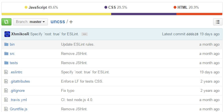Screen dimensions: 224x112
Task: Open the Branch: master dropdown
Action: tap(31, 22)
